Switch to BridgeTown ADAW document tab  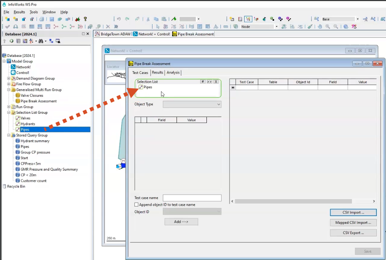(x=113, y=34)
